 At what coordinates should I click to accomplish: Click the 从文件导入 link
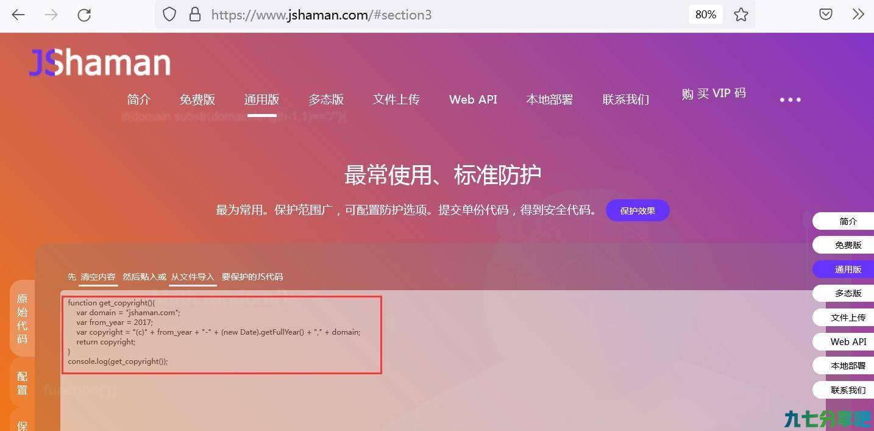pyautogui.click(x=193, y=277)
